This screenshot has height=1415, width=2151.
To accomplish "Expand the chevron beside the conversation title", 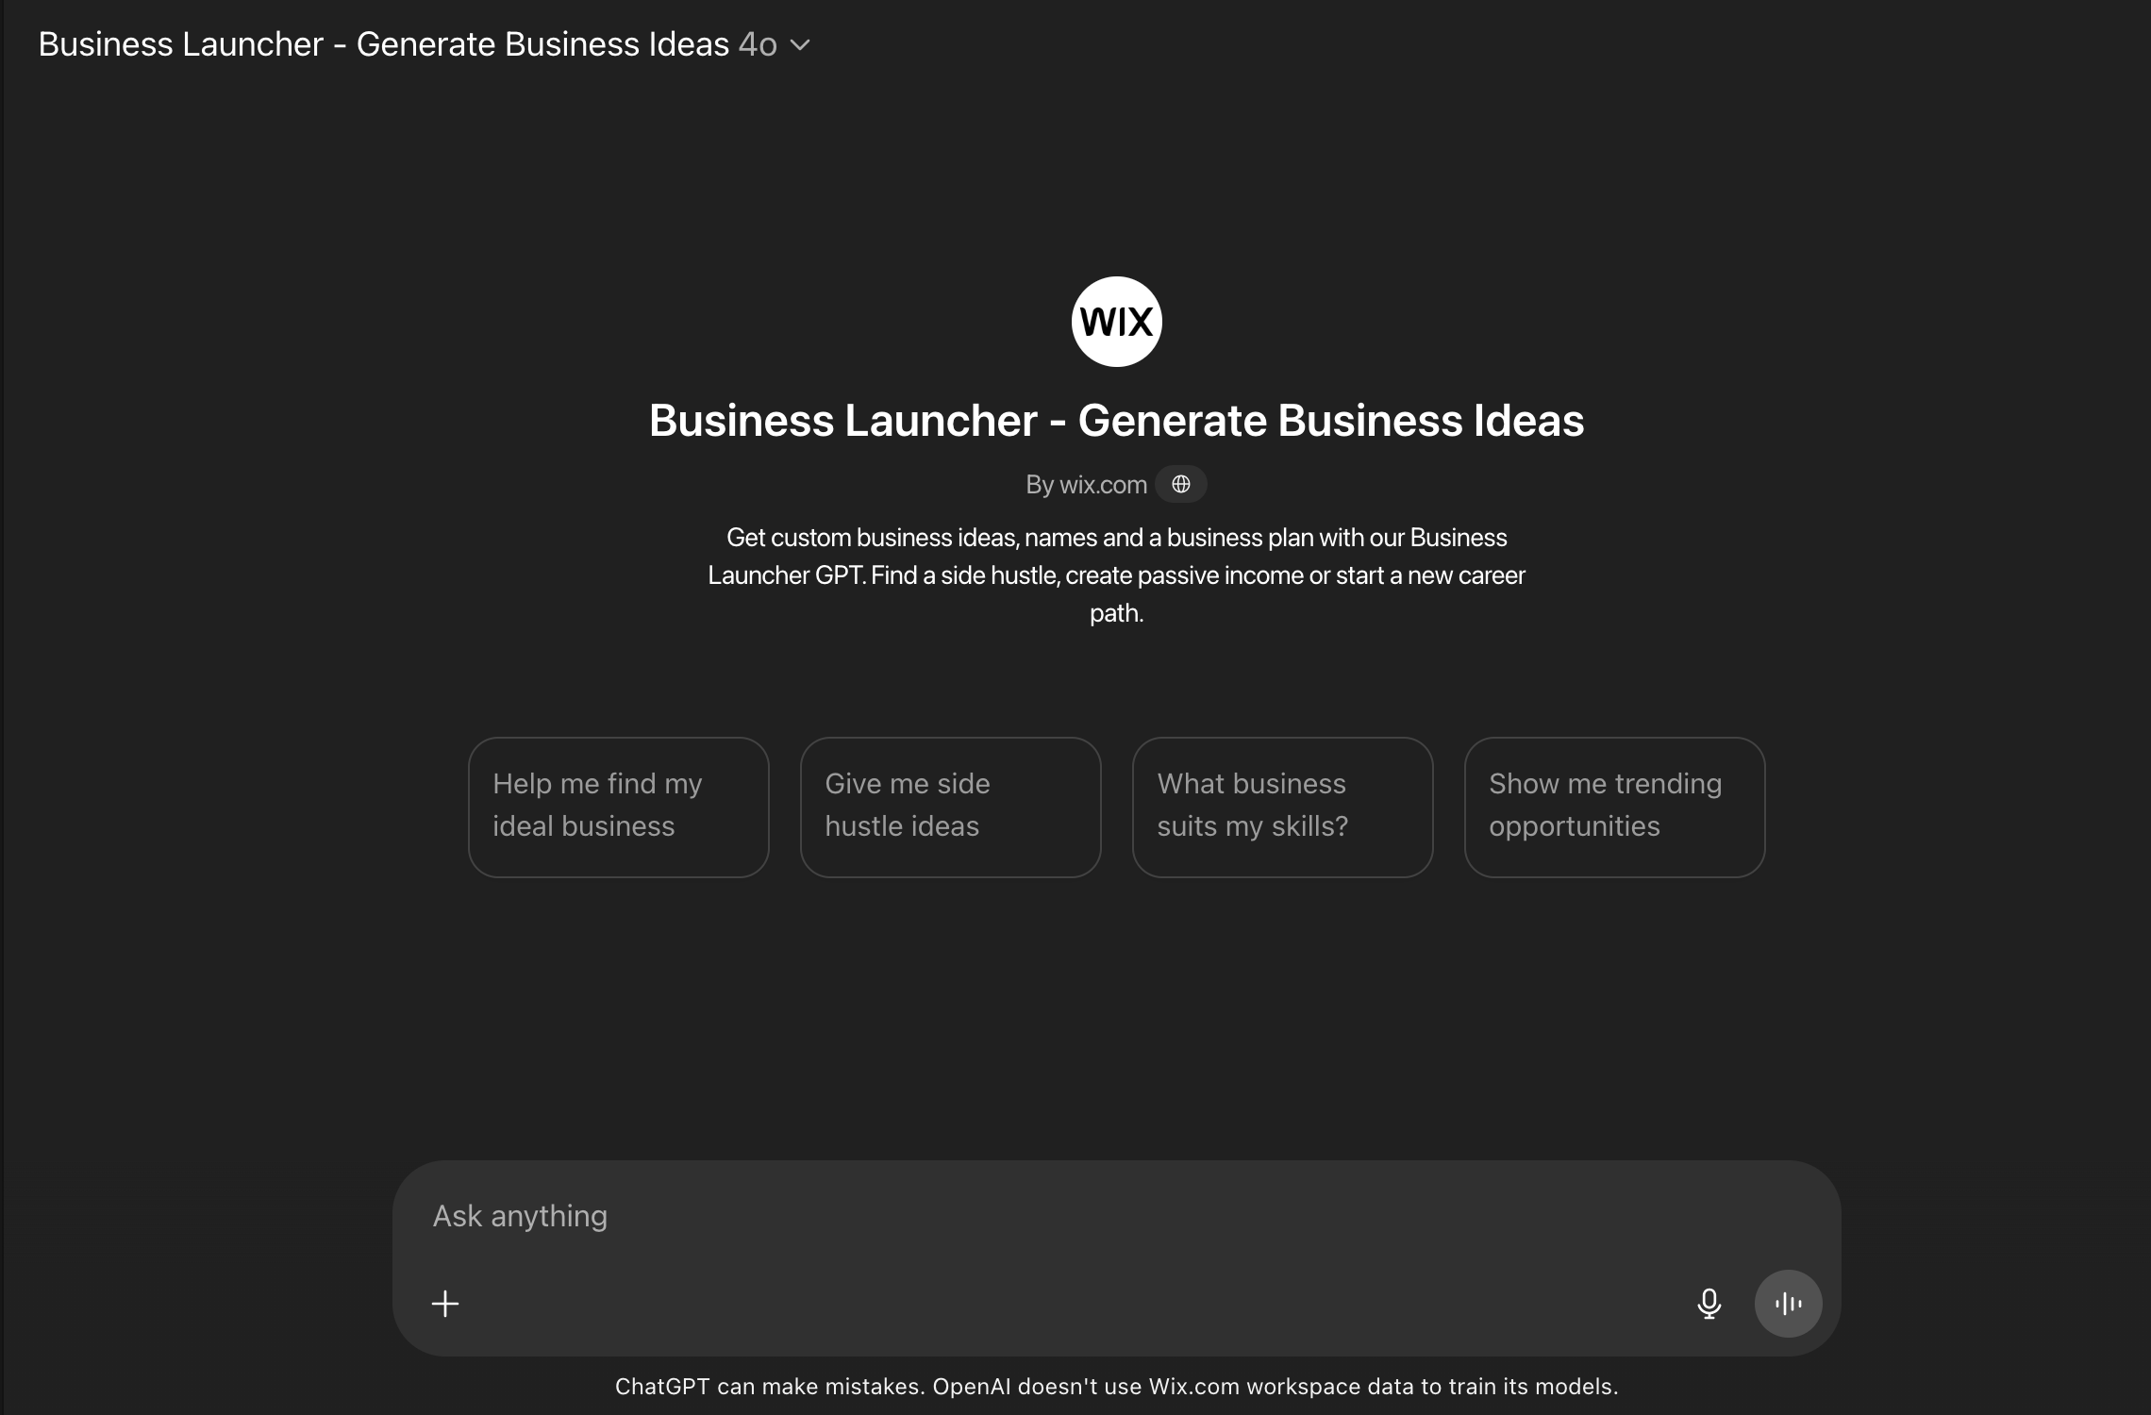I will [801, 45].
